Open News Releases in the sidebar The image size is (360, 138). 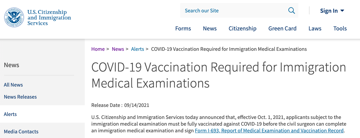coord(20,97)
